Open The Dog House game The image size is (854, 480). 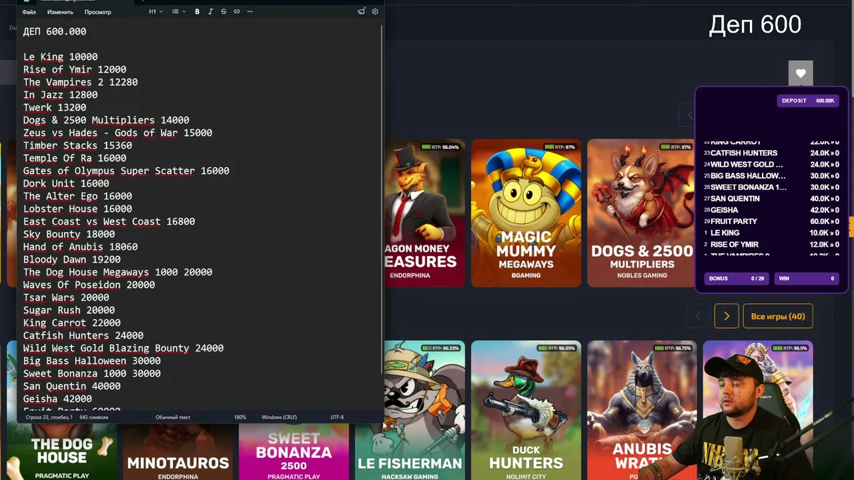point(62,452)
